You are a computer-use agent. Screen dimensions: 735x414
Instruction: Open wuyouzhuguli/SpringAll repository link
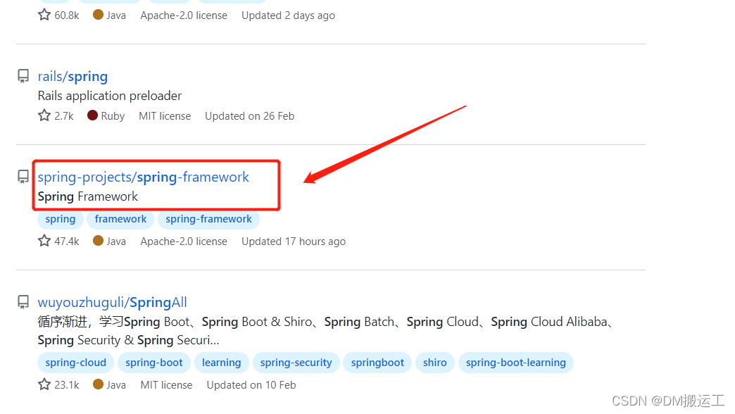(113, 303)
